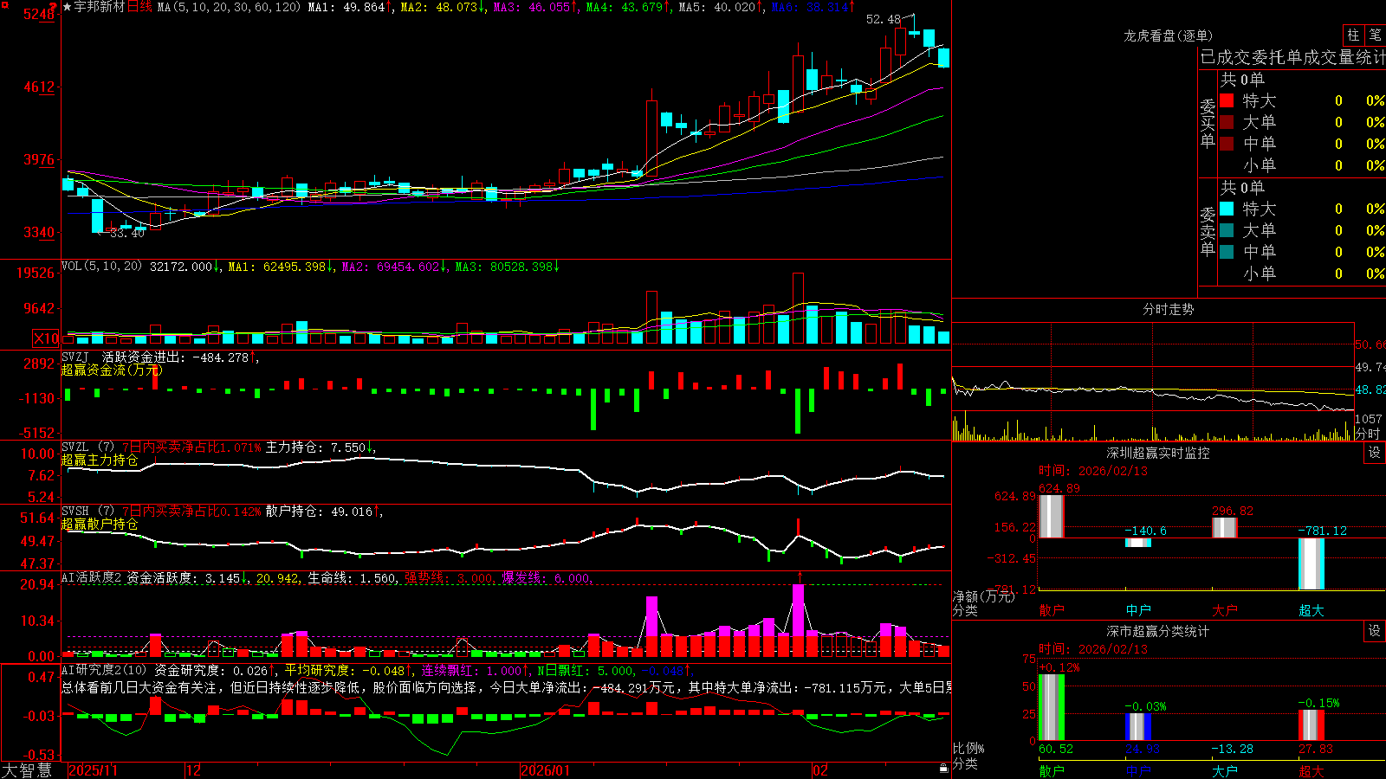Click the 624.89 散户 bar in 实时监控

1052,516
